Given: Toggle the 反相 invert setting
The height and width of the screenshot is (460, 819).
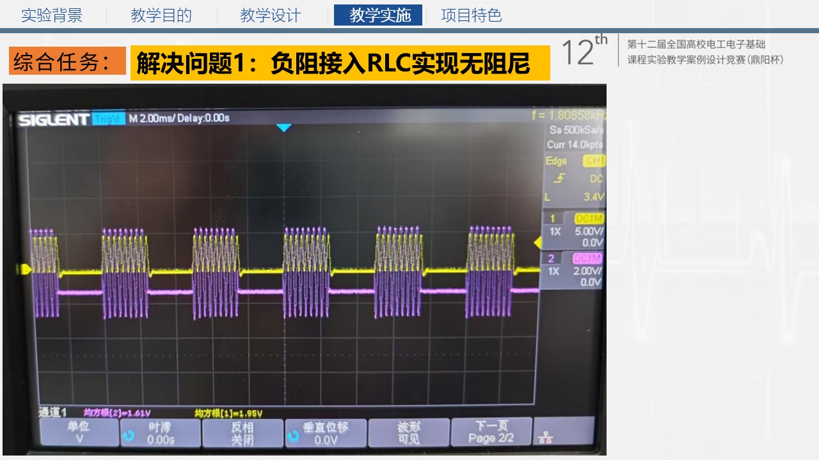Looking at the screenshot, I should coord(242,433).
